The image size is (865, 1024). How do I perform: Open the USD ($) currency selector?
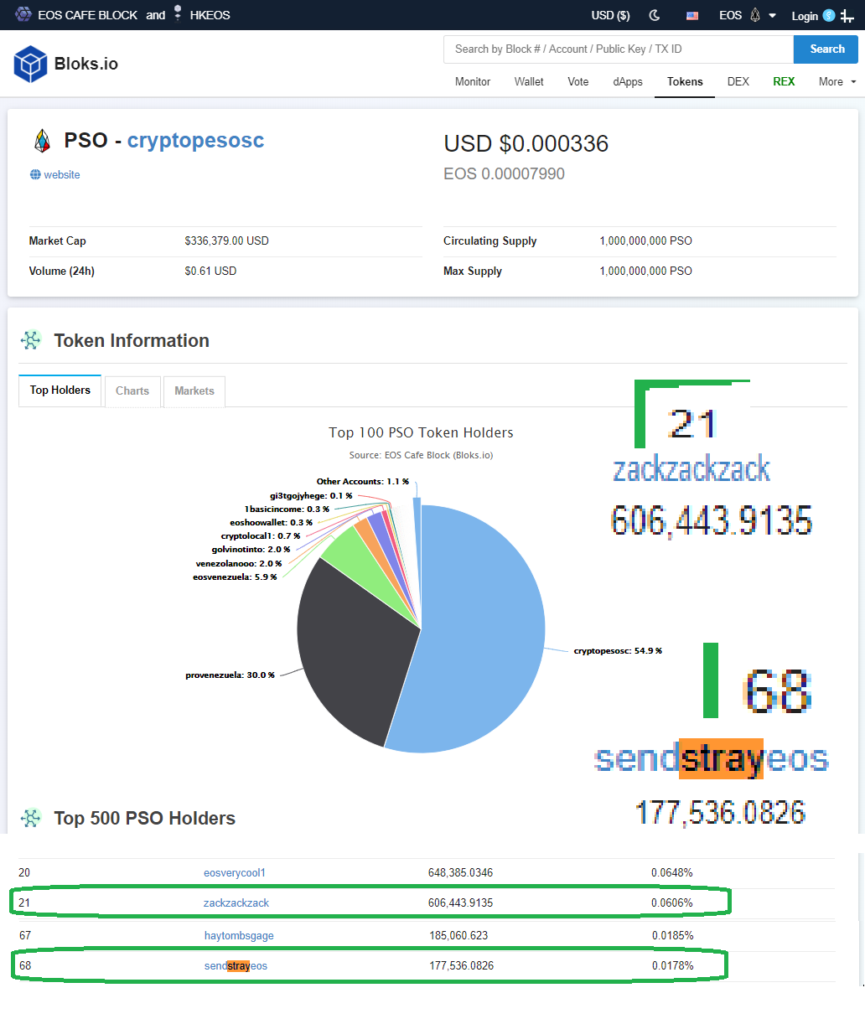point(610,15)
